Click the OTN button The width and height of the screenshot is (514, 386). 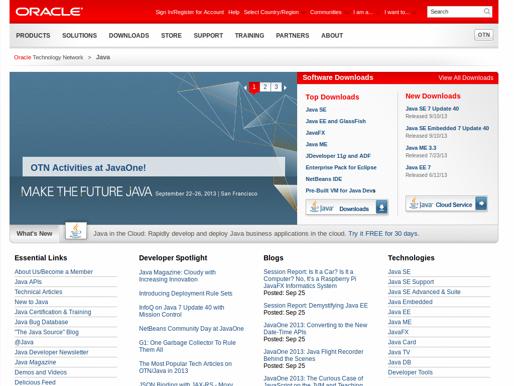pyautogui.click(x=483, y=35)
